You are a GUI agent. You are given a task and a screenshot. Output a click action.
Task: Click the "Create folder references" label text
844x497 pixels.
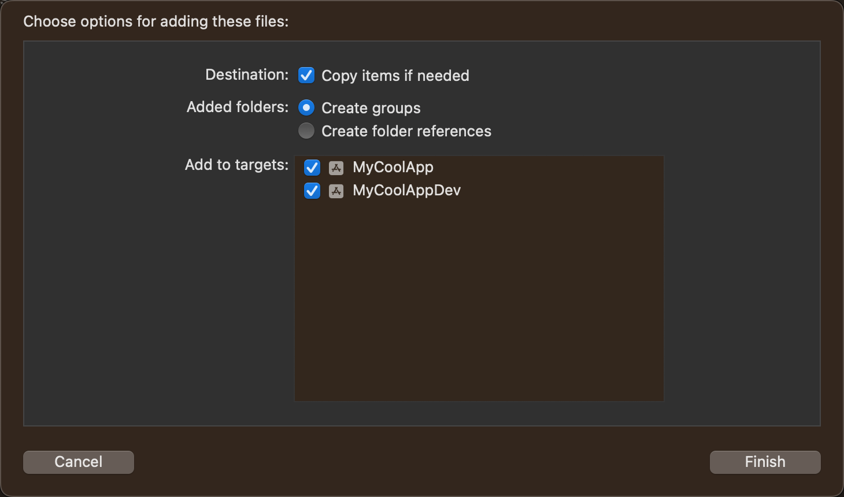coord(406,131)
